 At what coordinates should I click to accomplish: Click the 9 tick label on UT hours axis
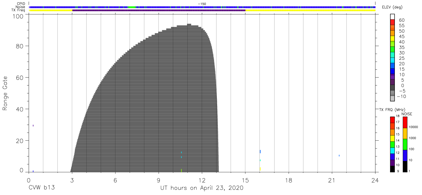pyautogui.click(x=158, y=181)
